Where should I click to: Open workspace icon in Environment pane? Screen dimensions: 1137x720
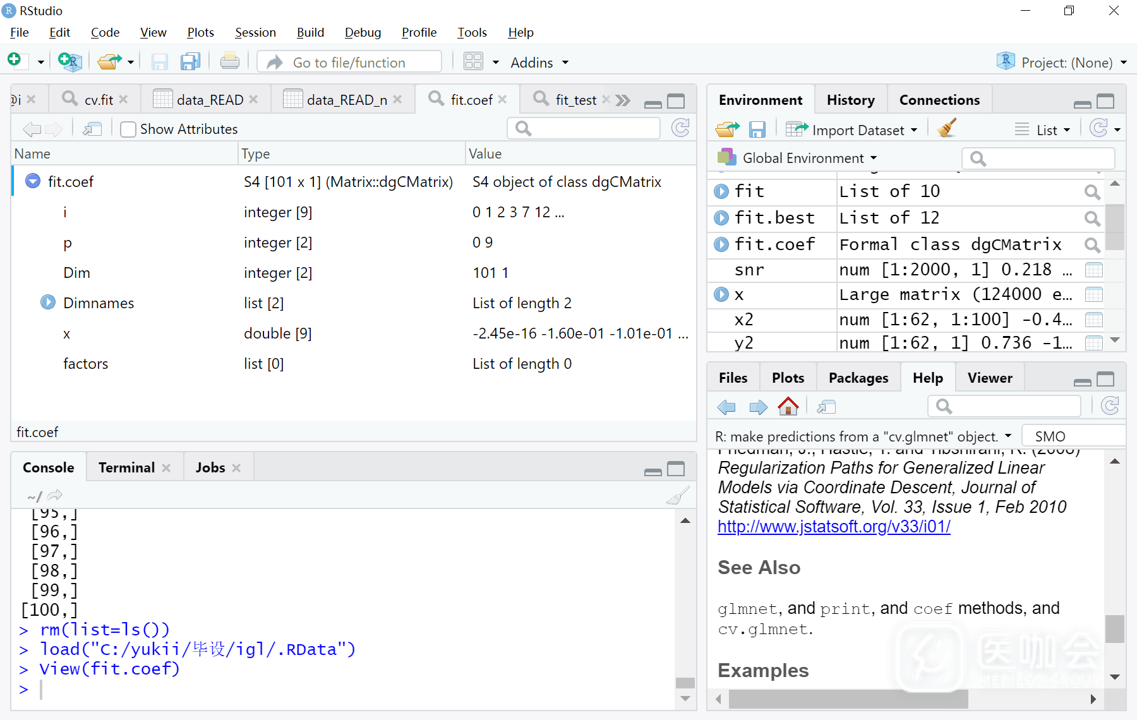tap(727, 129)
